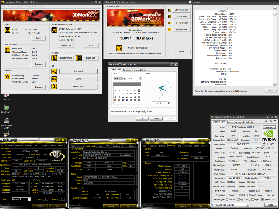
Task: Toggle the DirectCompute checkbox
Action: 248,195
